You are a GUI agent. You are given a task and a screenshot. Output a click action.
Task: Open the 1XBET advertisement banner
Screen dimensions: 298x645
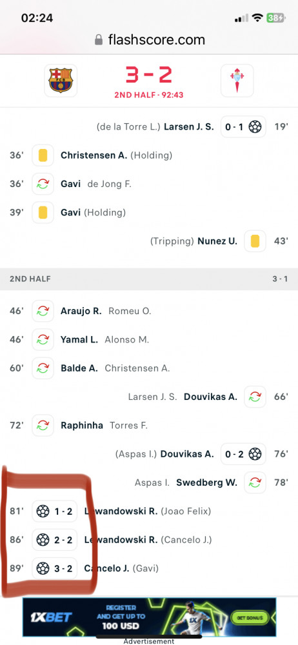tap(149, 617)
